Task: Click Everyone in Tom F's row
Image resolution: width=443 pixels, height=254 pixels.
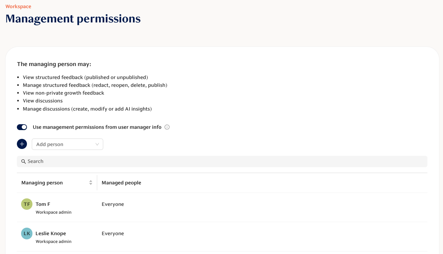Action: [113, 204]
